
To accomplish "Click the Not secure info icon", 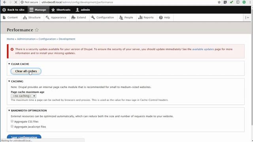I will (22, 2).
